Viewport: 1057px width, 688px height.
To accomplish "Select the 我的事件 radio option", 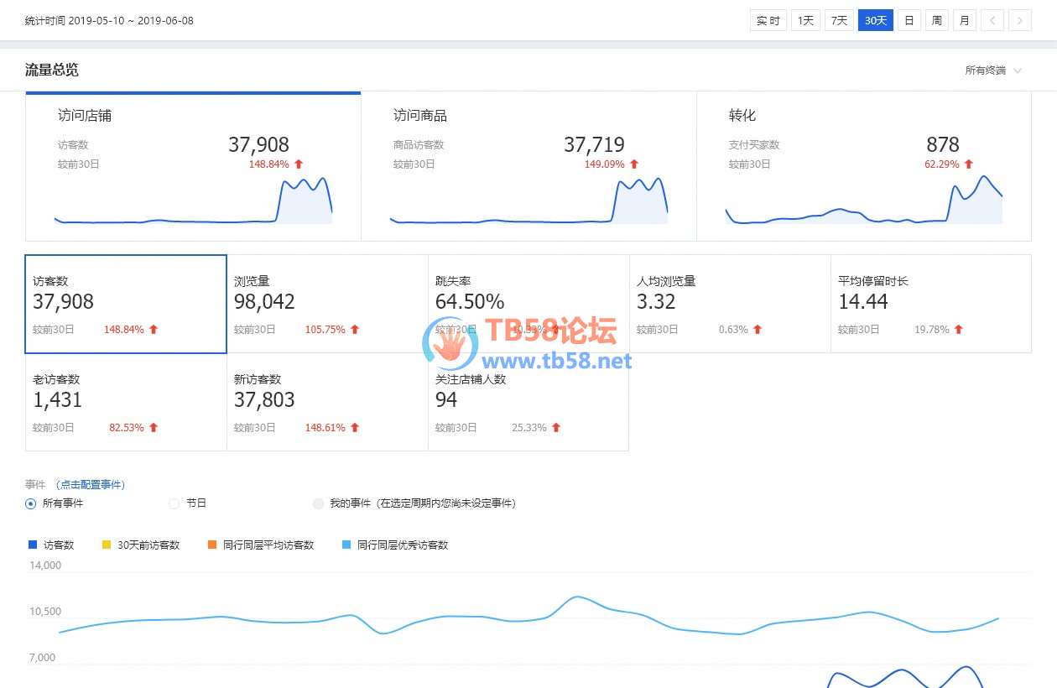I will point(318,503).
